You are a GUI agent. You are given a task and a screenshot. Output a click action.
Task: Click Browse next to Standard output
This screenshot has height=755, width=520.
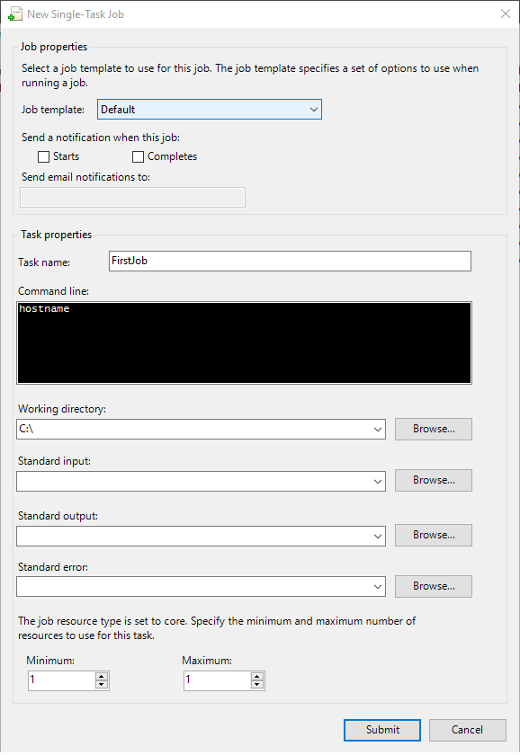tap(433, 535)
